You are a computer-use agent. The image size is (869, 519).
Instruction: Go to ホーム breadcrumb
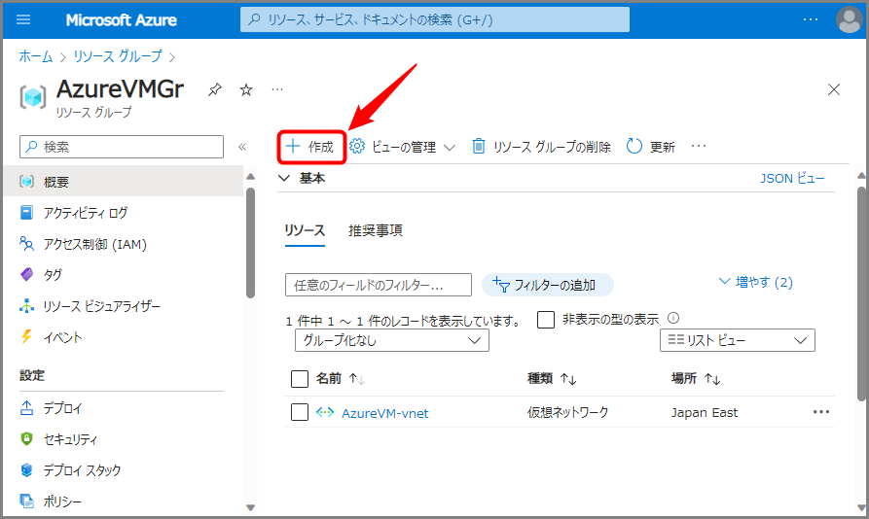35,56
